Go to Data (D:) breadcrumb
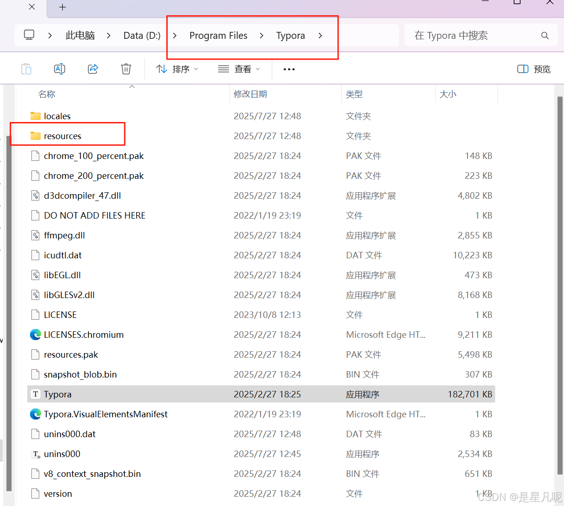This screenshot has width=564, height=506. [x=142, y=36]
